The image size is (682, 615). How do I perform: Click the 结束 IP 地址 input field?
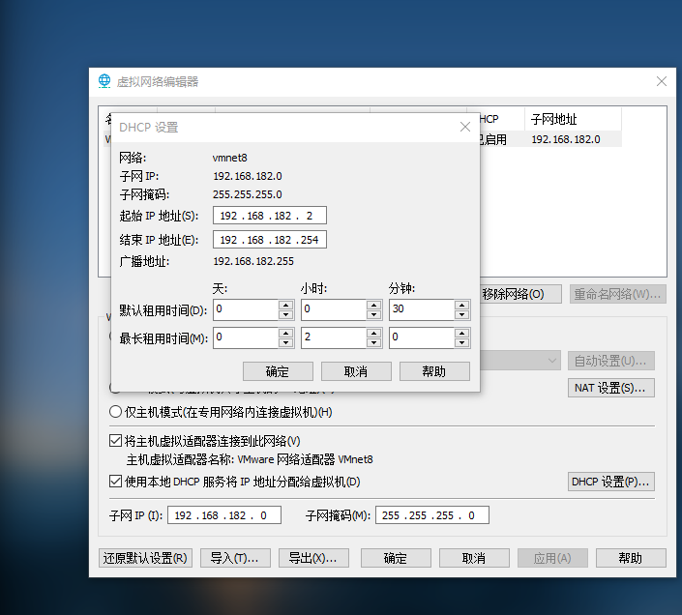coord(270,240)
